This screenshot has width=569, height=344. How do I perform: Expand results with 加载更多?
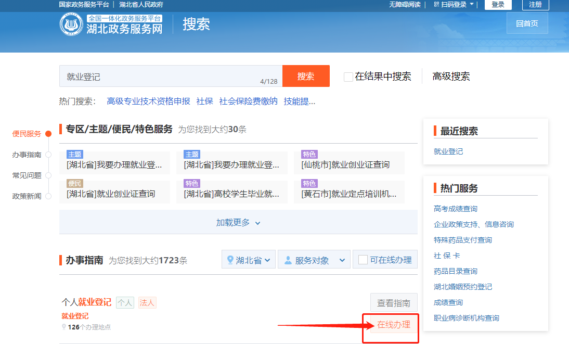tap(238, 222)
